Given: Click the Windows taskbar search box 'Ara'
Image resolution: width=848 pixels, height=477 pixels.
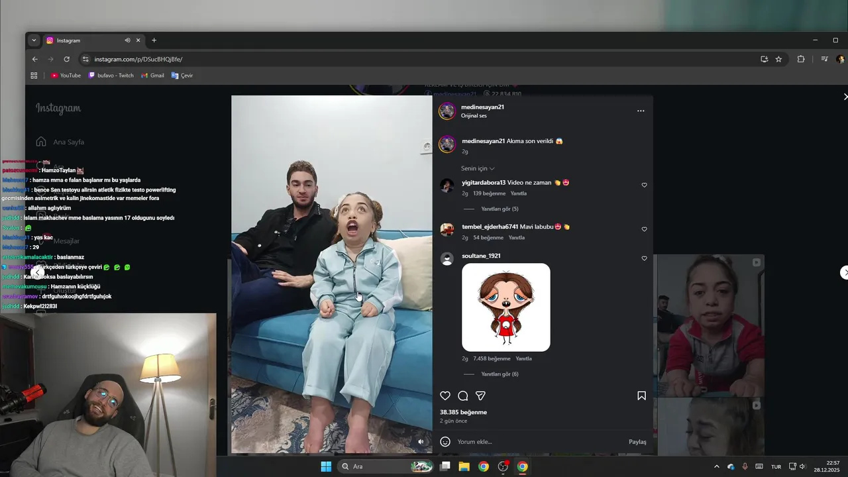Looking at the screenshot, I should (x=387, y=466).
